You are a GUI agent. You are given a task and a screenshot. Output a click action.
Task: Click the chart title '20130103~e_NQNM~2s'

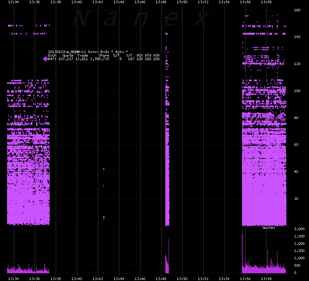(67, 52)
